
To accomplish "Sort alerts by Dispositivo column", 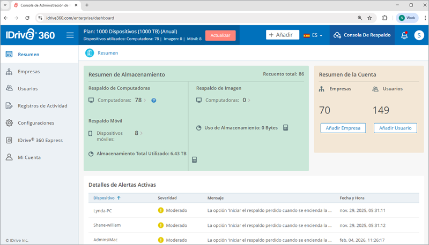I will [x=107, y=198].
